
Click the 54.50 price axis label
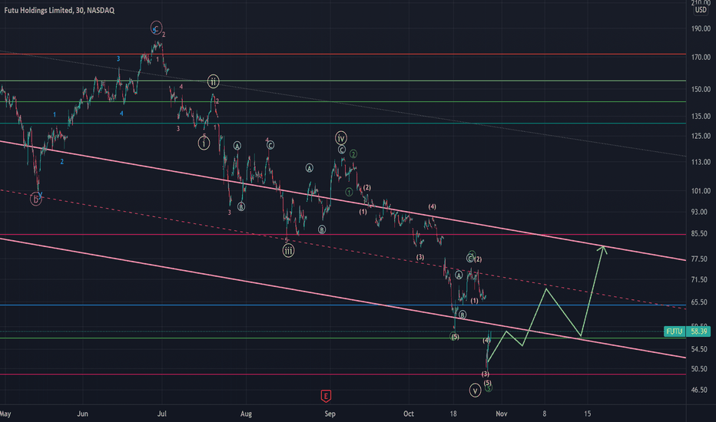701,349
